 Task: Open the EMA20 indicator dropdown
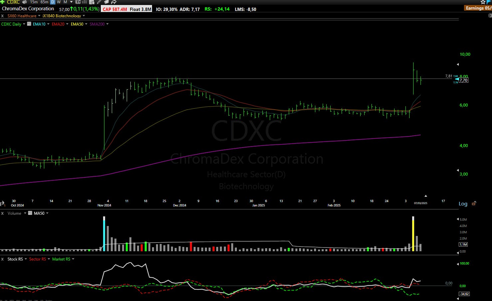tap(67, 24)
